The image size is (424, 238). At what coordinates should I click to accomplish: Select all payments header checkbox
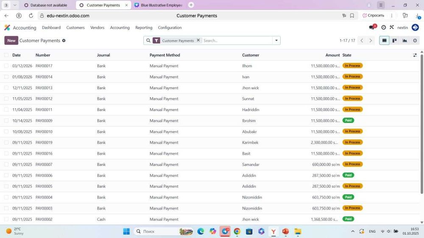click(6, 55)
